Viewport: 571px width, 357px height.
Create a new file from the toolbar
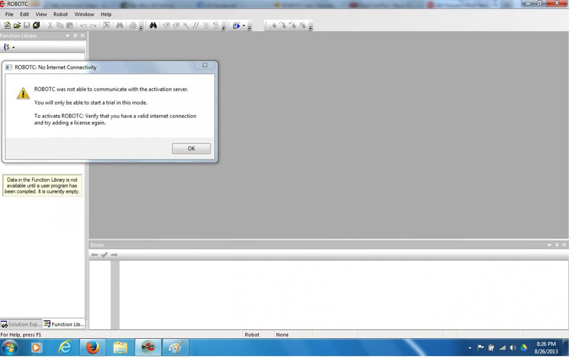[x=7, y=25]
